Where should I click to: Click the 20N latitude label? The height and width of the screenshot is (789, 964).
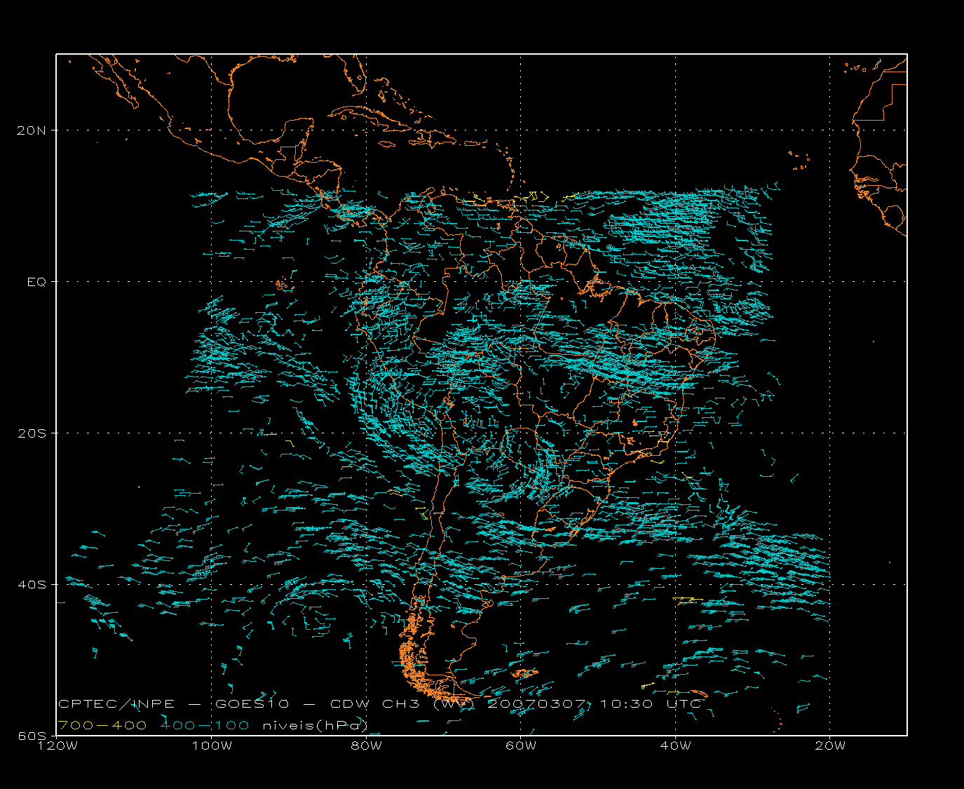click(x=33, y=130)
